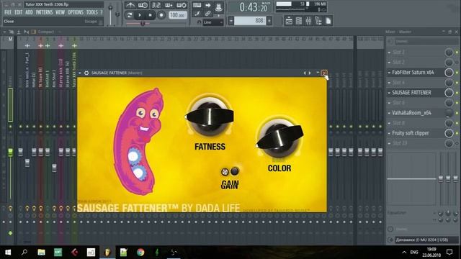Open mixer input (none) selector
The width and height of the screenshot is (461, 259).
(426, 42)
